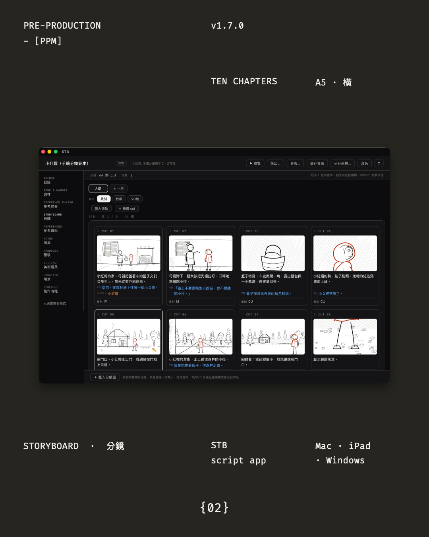Click pencil edit icon on CUT 05 image
Image resolution: width=429 pixels, height=537 pixels.
(x=155, y=350)
